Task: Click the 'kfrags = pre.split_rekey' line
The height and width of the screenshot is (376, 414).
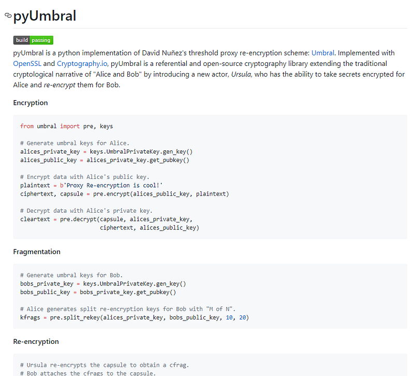Action: coord(135,317)
